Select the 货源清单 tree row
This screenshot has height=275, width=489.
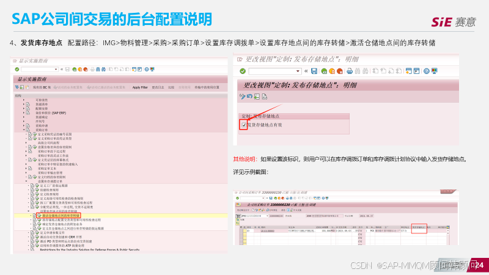click(x=42, y=104)
